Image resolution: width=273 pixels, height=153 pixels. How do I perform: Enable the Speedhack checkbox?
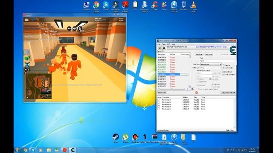[223, 75]
